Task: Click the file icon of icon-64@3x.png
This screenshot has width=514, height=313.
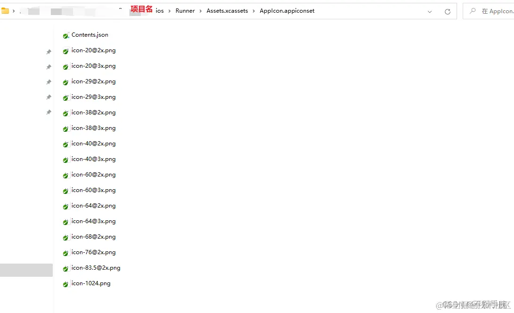Action: pyautogui.click(x=66, y=222)
